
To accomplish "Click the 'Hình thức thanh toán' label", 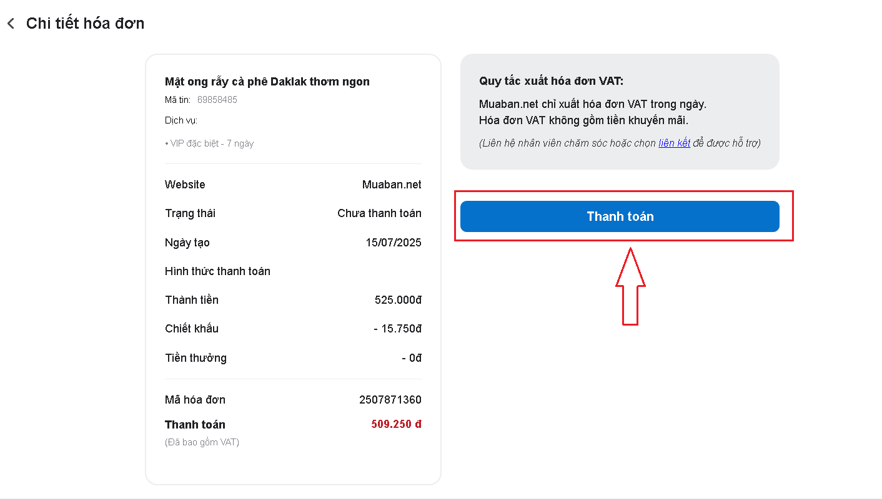I will coord(217,271).
